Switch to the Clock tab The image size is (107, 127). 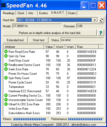click(x=21, y=13)
